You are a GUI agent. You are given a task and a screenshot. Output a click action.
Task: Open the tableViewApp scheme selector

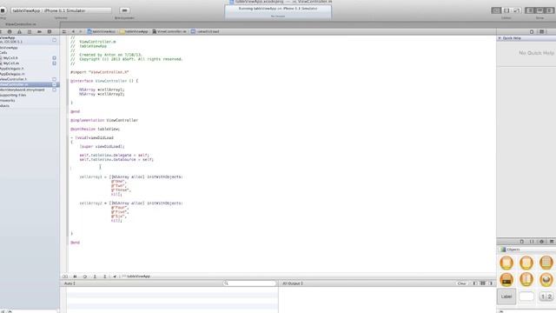click(61, 10)
